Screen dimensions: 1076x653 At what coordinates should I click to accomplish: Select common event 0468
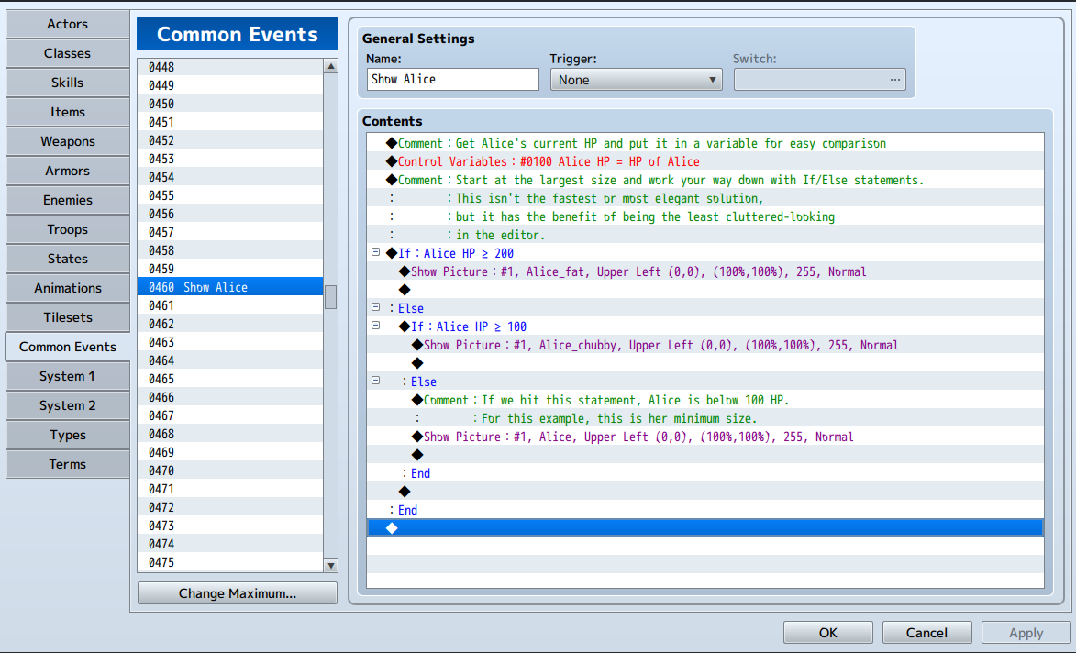click(x=230, y=434)
